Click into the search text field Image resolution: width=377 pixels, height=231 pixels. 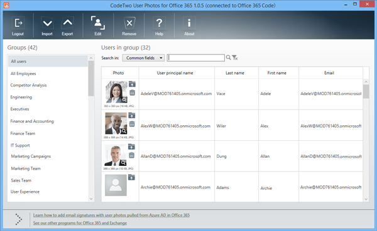tap(195, 58)
